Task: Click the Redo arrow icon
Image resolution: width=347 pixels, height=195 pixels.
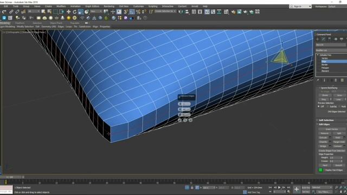Action: point(4,12)
